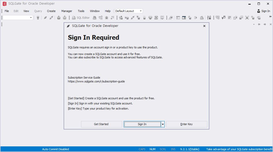Open the Tools menu
Image resolution: width=273 pixels, height=152 pixels.
pyautogui.click(x=81, y=11)
